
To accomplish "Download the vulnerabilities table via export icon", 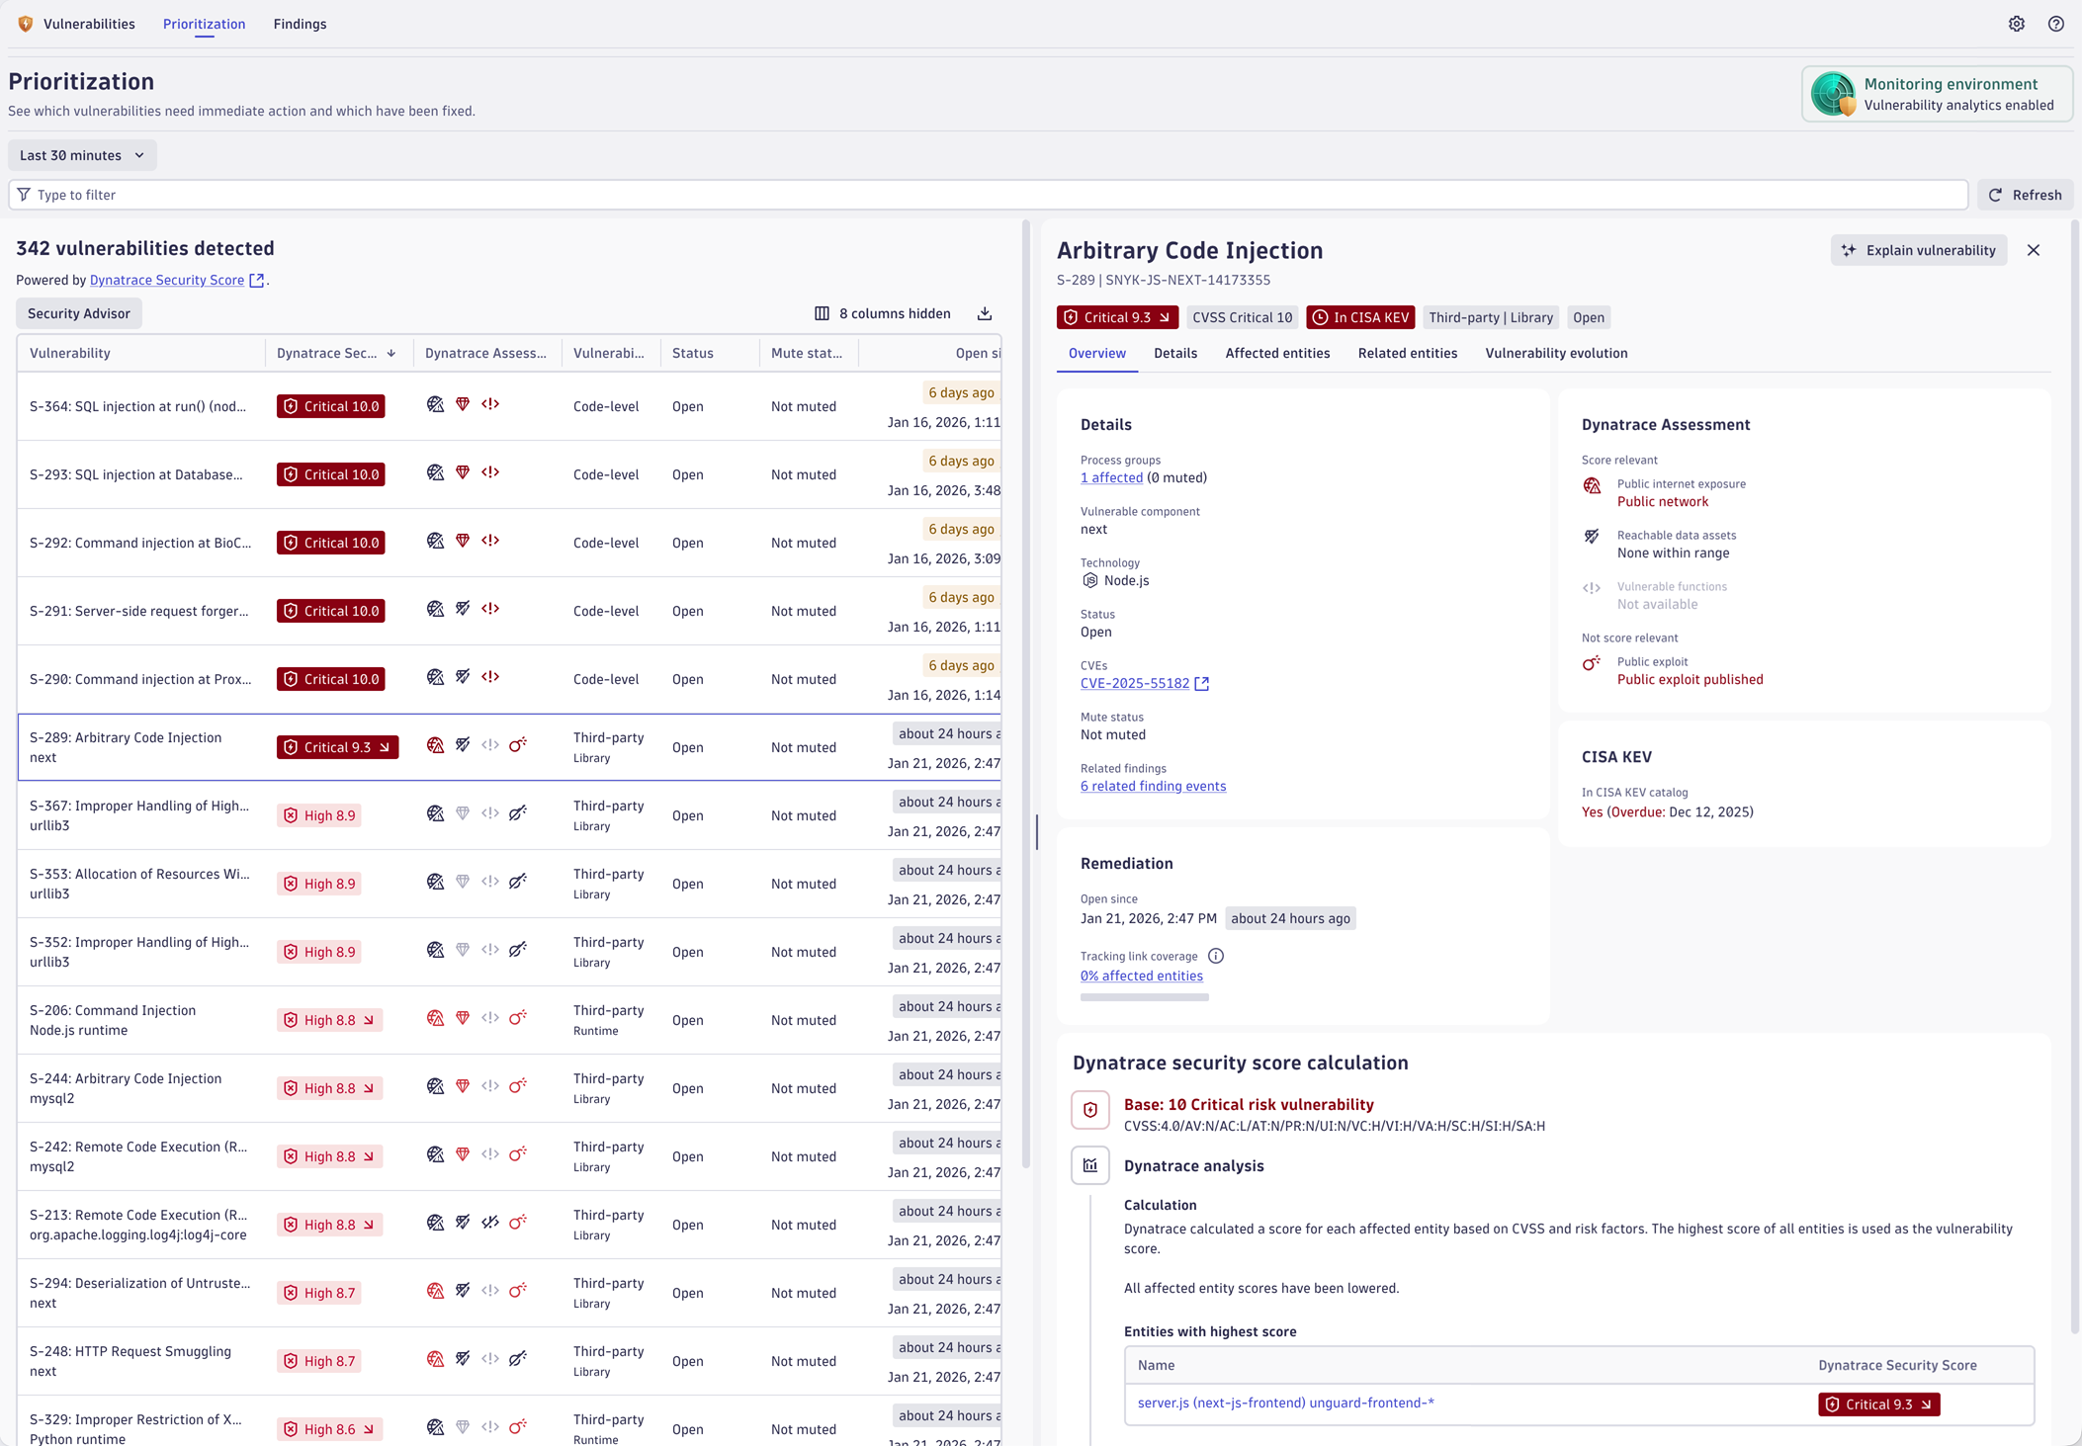I will pyautogui.click(x=984, y=313).
